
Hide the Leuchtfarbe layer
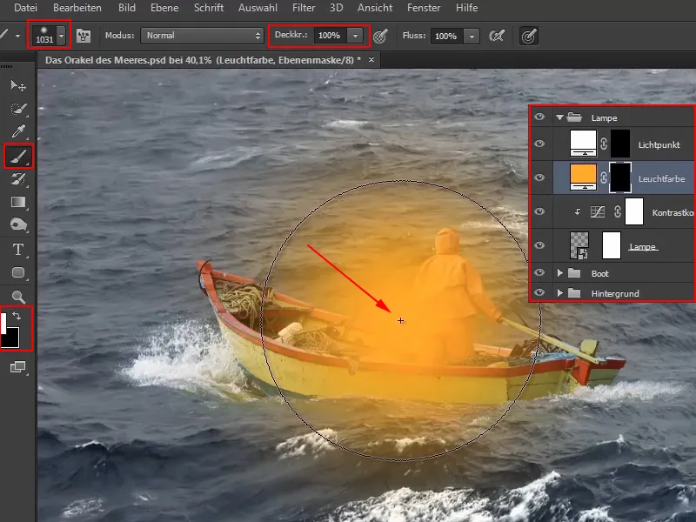(x=539, y=177)
